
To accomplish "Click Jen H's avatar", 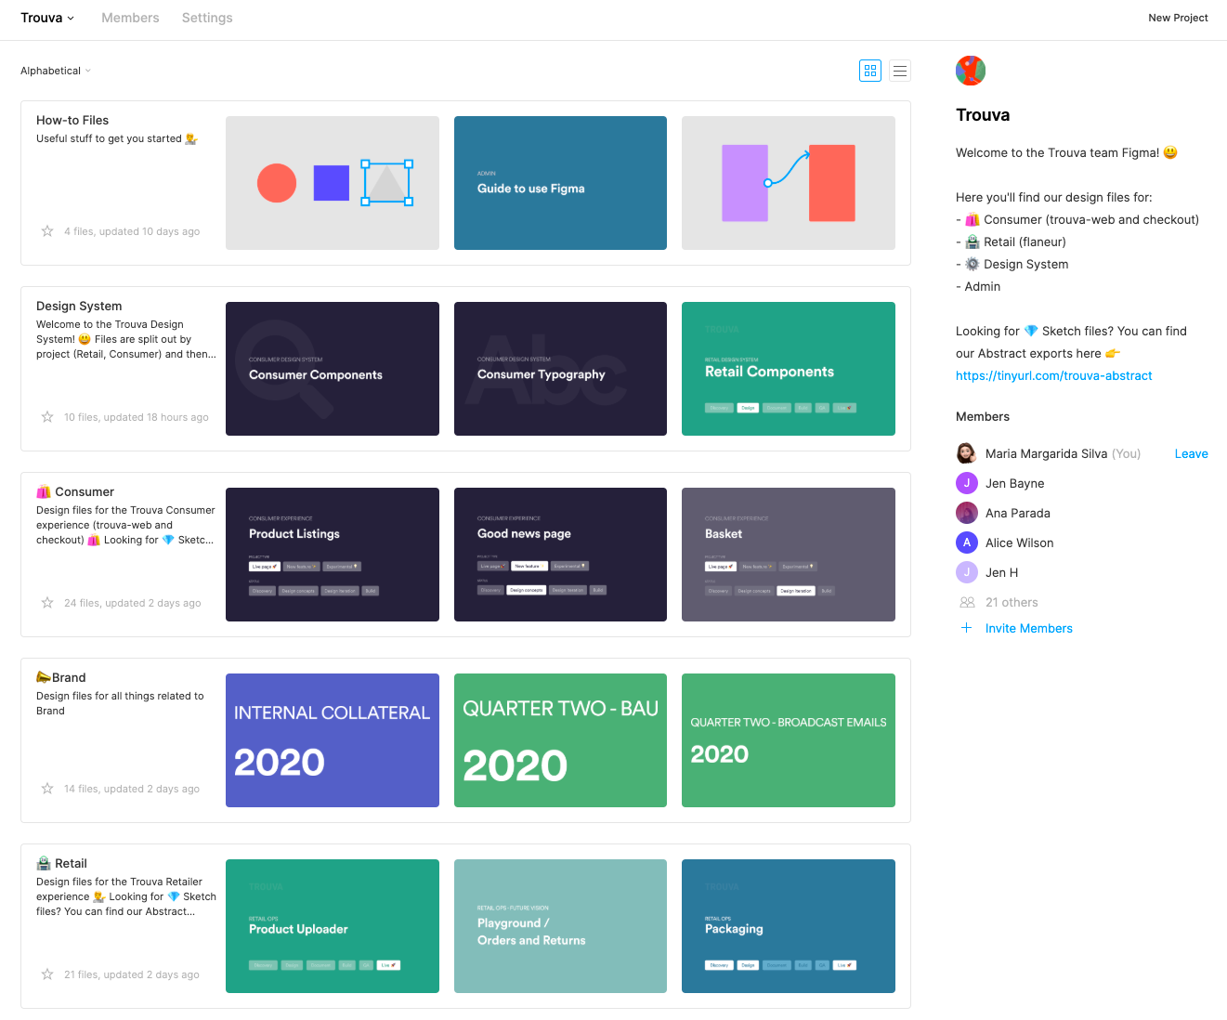I will pyautogui.click(x=967, y=572).
